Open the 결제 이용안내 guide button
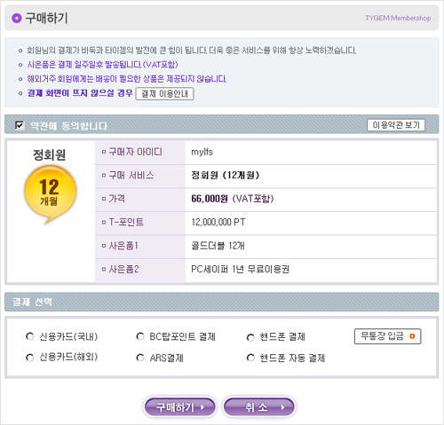Viewport: 444px width, 425px height. click(164, 94)
